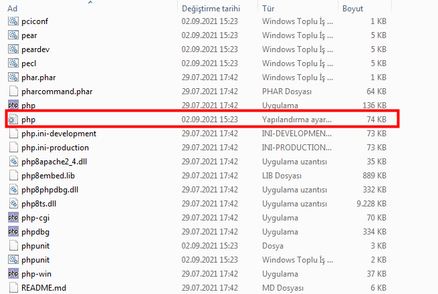Click the php8ts.dll icon
Image resolution: width=438 pixels, height=294 pixels.
coord(13,204)
